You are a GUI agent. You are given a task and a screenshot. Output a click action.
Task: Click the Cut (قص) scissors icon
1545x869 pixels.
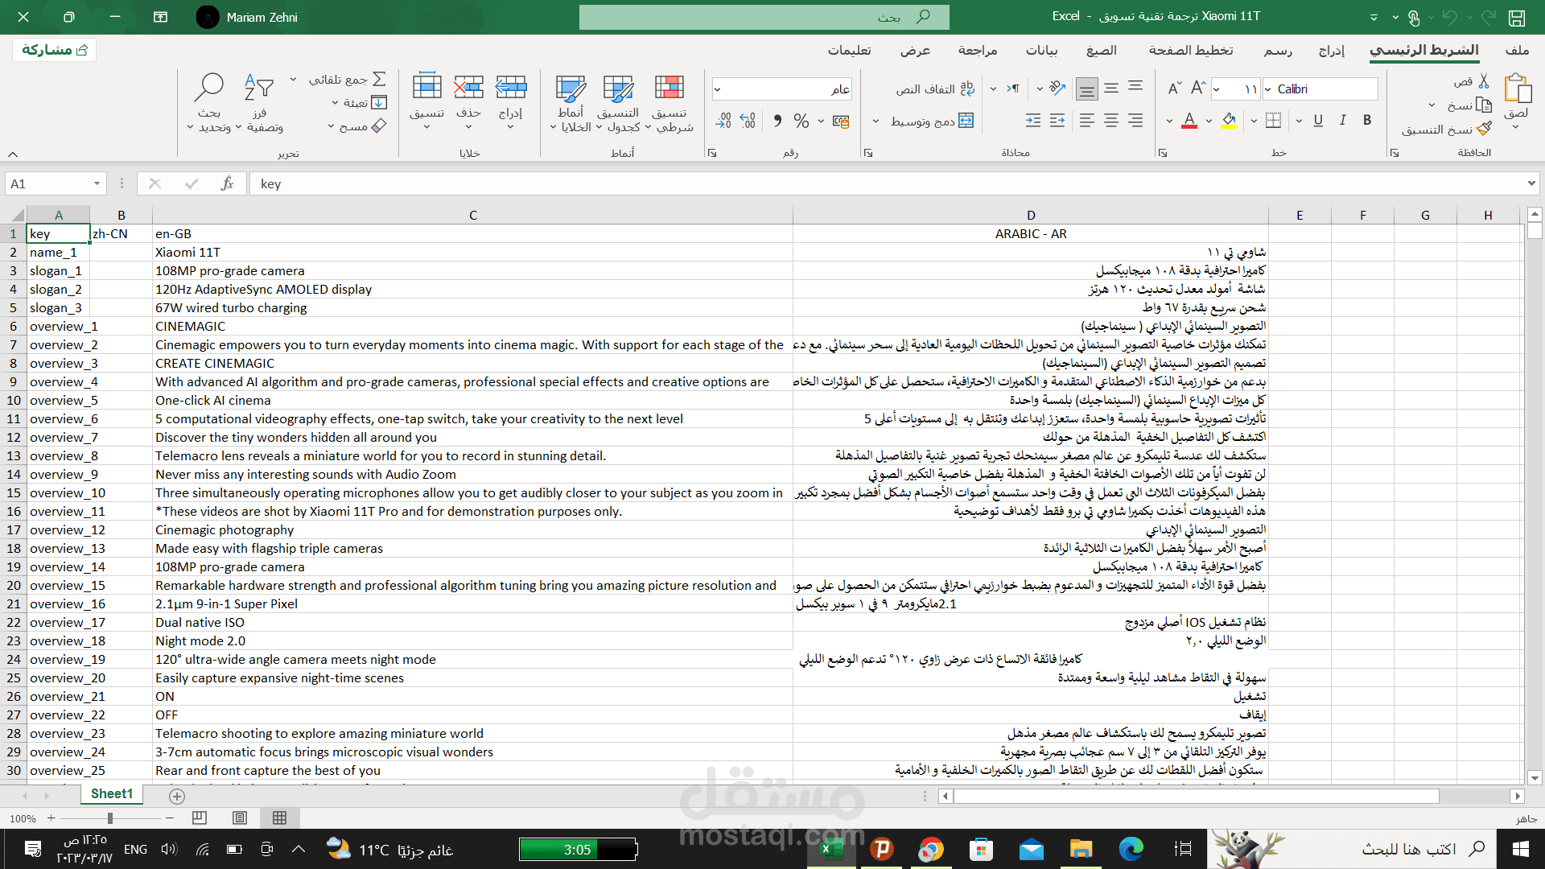point(1484,81)
